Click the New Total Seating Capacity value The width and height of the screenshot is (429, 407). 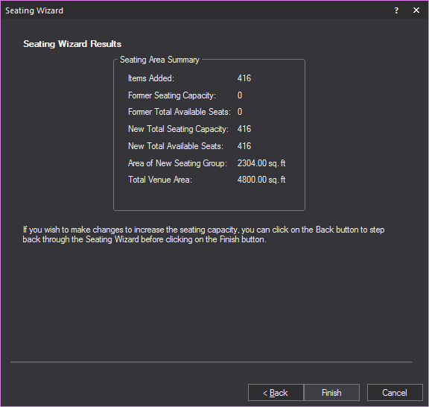click(244, 129)
